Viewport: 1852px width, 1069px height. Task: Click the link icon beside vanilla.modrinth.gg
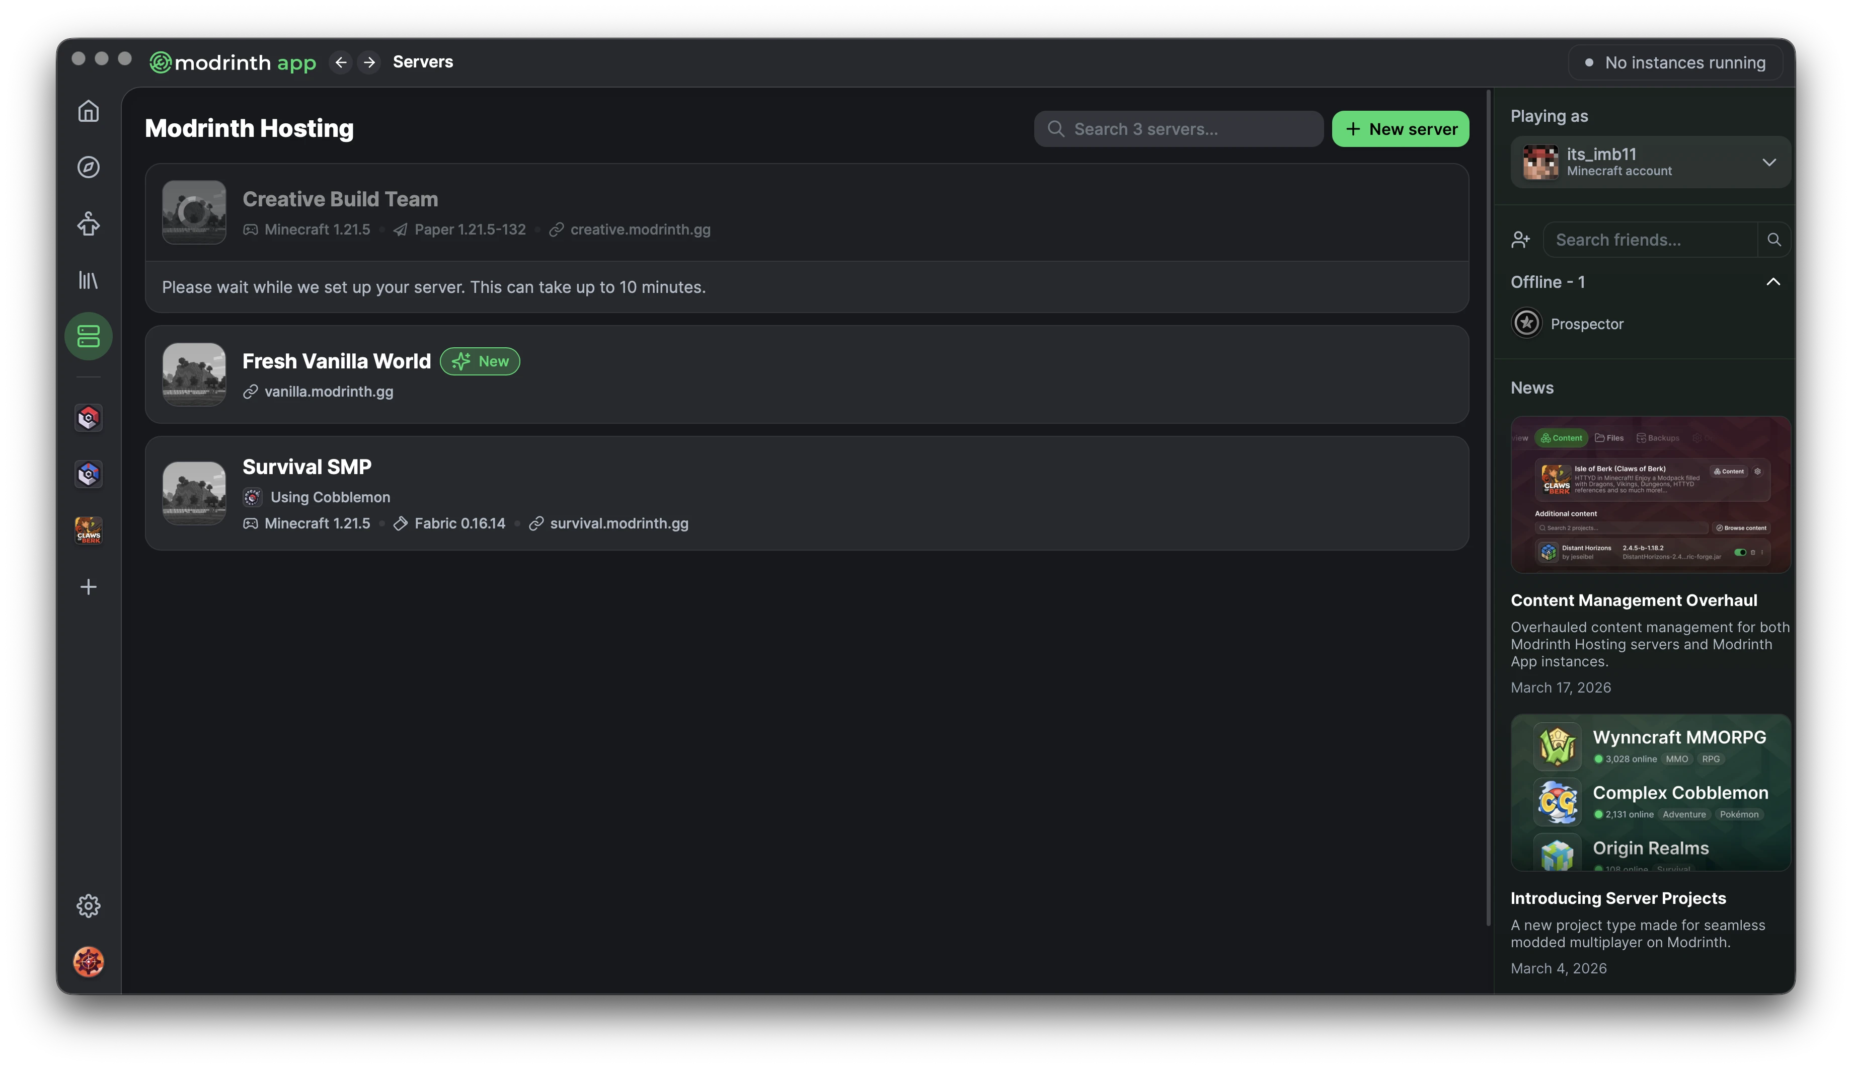[250, 392]
